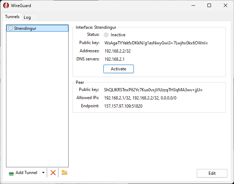Click the Add Tunnel button label
Image resolution: width=234 pixels, height=184 pixels.
pos(26,173)
